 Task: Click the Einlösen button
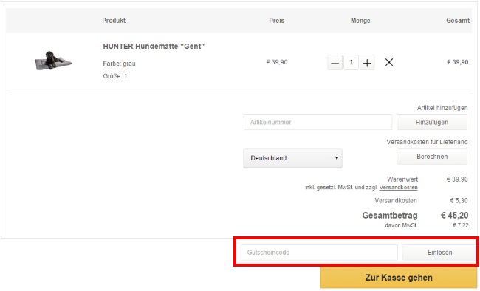coord(439,253)
